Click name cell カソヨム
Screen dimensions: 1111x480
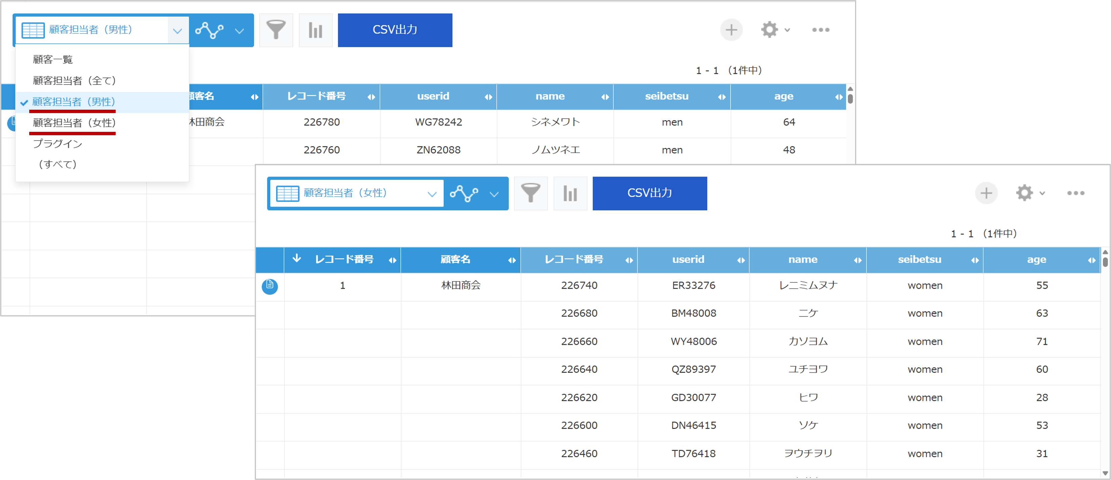coord(808,341)
